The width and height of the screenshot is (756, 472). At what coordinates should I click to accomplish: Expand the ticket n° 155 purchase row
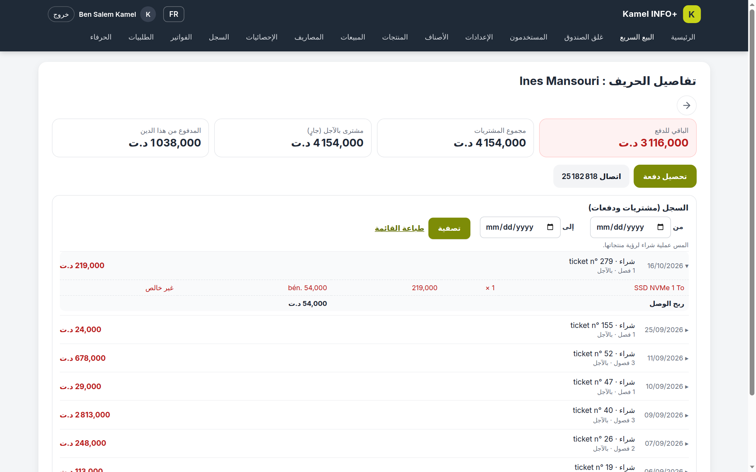point(374,330)
